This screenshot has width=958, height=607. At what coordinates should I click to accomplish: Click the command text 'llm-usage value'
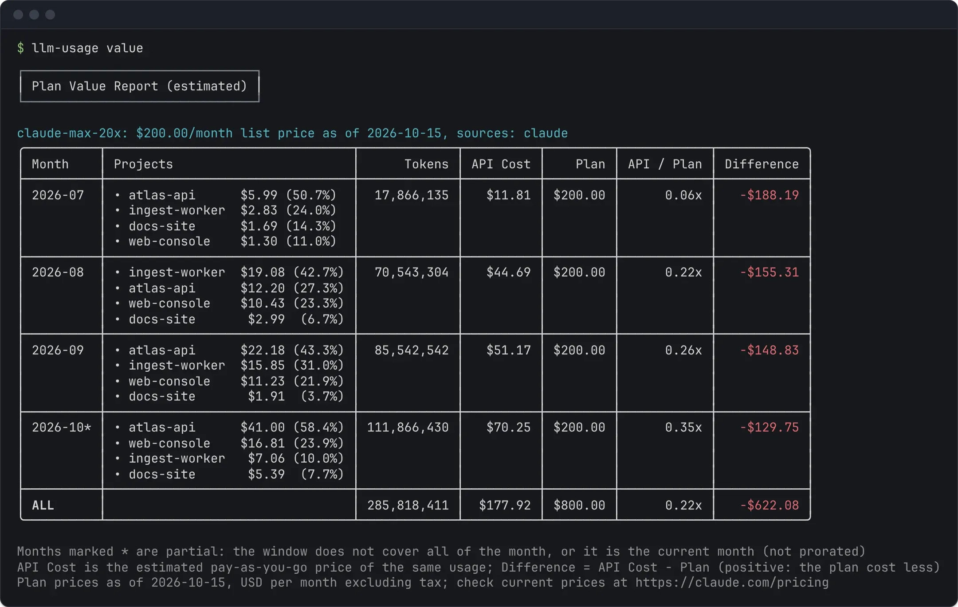[87, 48]
